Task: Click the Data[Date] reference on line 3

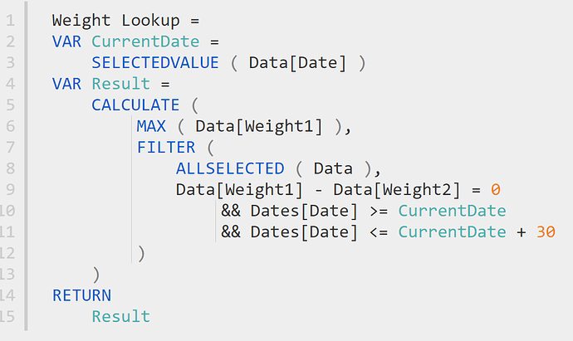Action: (x=297, y=63)
